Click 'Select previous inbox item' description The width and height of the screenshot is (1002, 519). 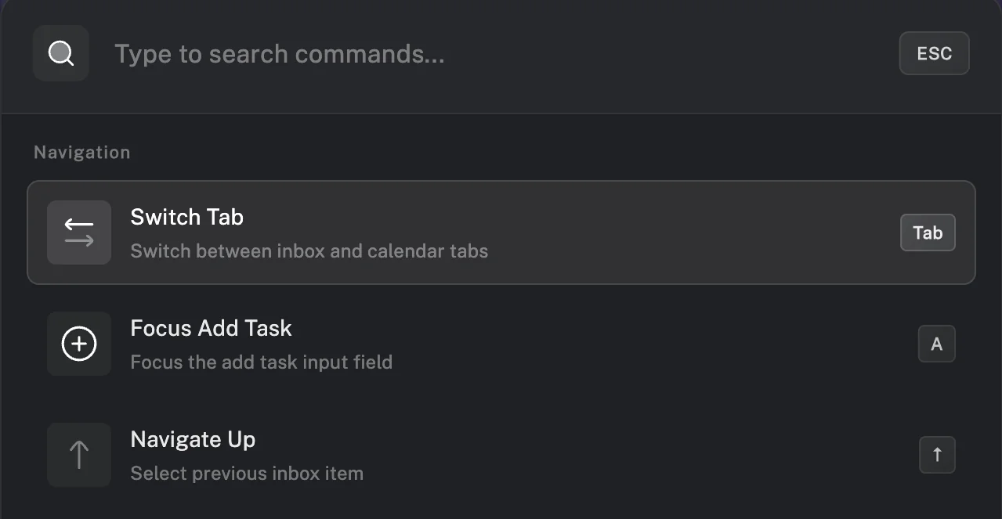[x=246, y=473]
